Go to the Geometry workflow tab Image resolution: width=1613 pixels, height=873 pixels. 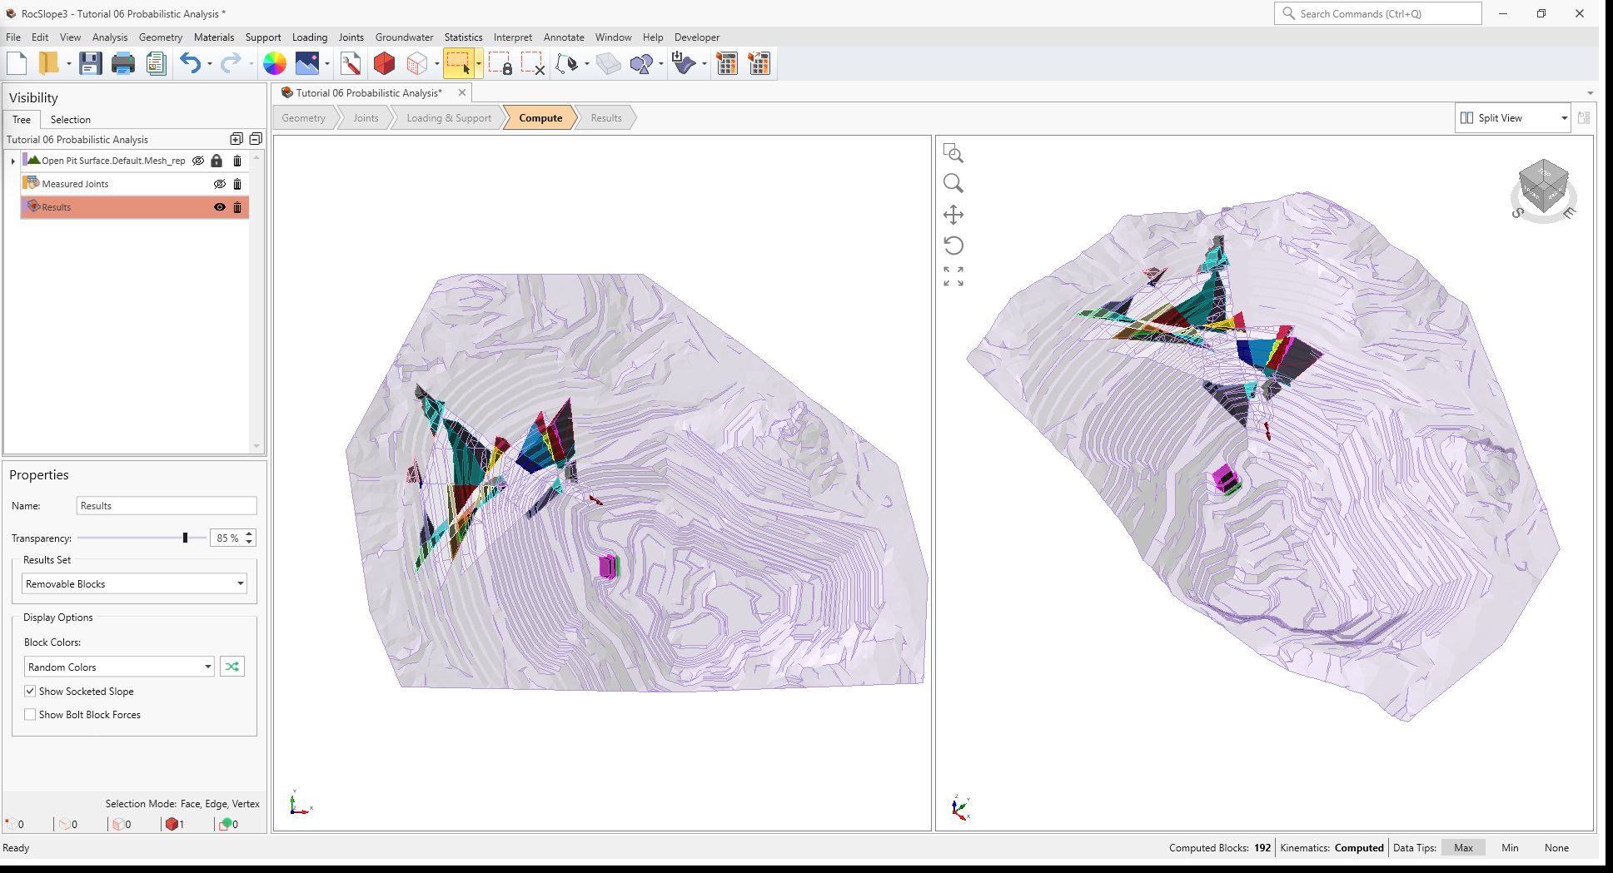[x=304, y=118]
